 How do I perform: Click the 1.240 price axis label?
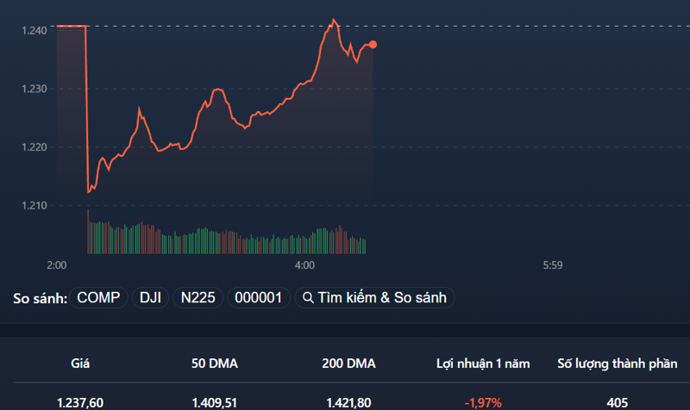34,30
